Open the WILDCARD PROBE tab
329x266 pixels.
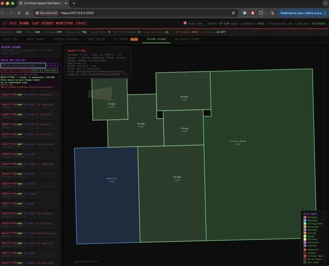[x=188, y=39]
